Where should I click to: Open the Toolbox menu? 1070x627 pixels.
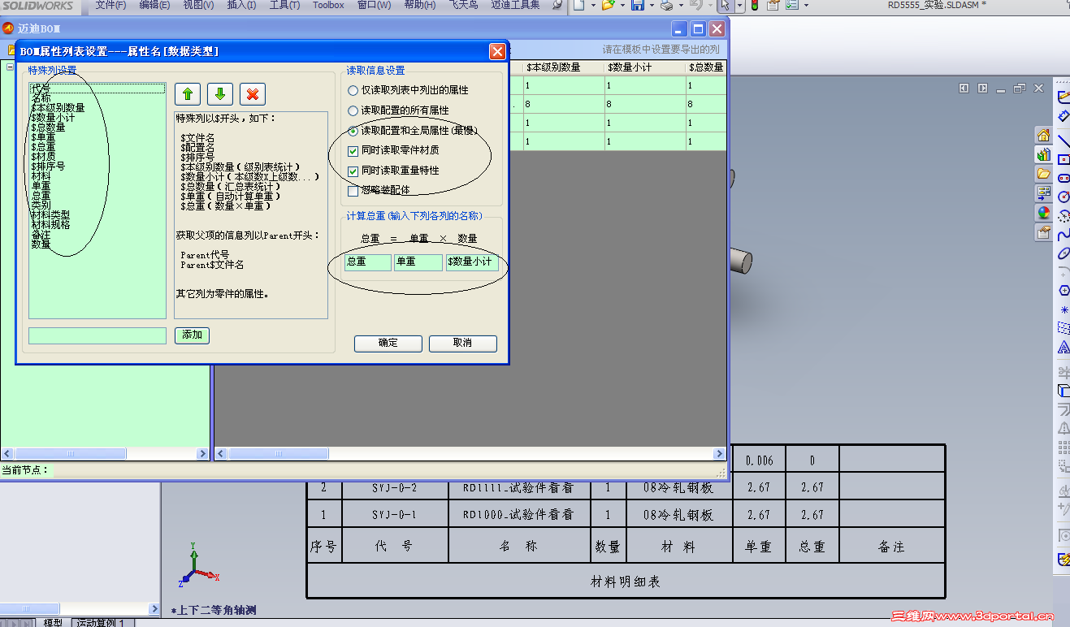tap(328, 5)
